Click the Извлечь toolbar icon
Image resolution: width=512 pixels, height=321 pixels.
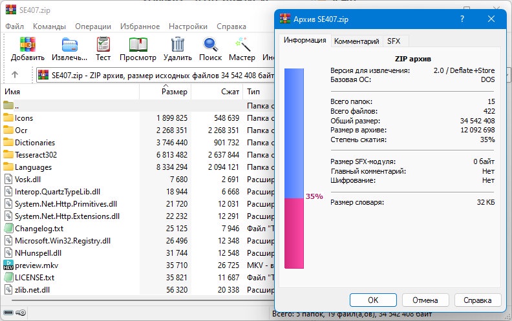point(69,45)
